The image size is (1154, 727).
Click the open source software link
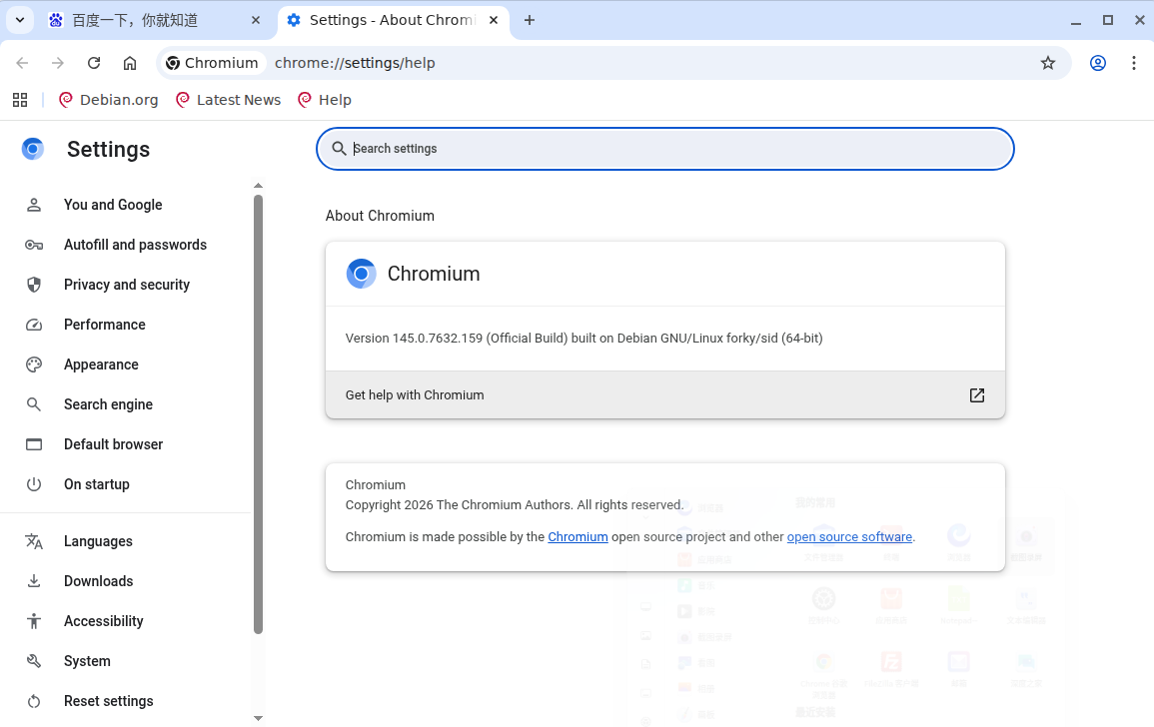point(849,537)
